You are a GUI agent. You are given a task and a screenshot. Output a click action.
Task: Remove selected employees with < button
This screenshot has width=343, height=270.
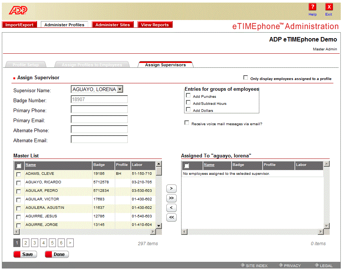[171, 208]
